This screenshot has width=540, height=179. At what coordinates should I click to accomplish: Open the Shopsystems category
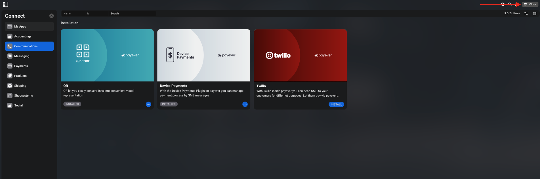(x=29, y=96)
